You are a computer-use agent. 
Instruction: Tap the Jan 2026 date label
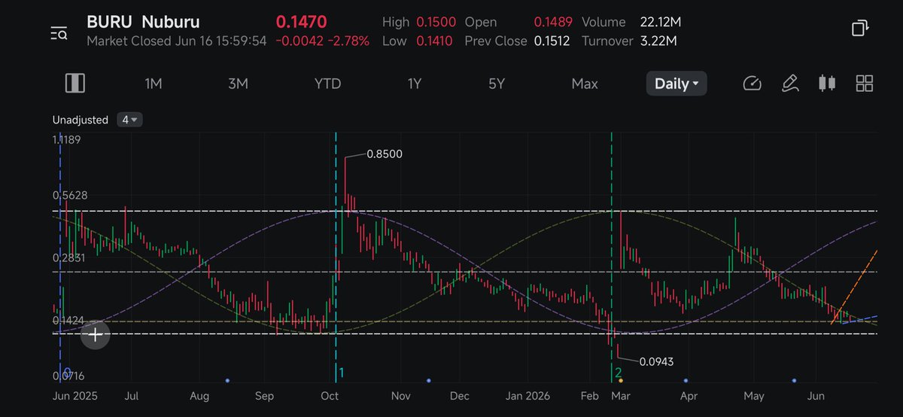(x=528, y=395)
